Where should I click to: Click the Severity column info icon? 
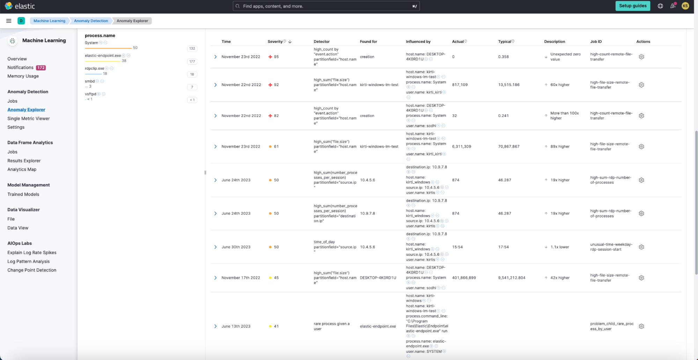[285, 41]
